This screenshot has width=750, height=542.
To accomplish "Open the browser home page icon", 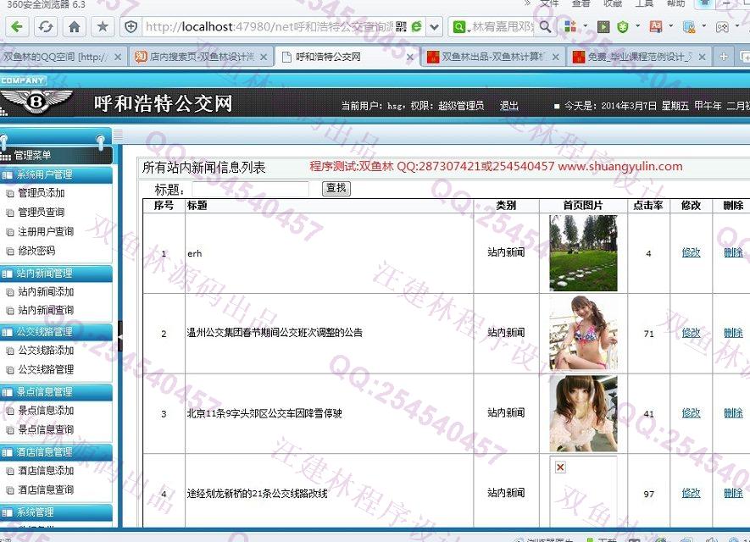I will (x=74, y=27).
